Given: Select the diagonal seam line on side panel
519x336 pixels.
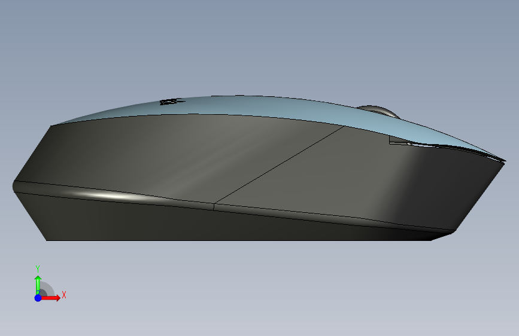Looking at the screenshot, I should click(x=279, y=165).
